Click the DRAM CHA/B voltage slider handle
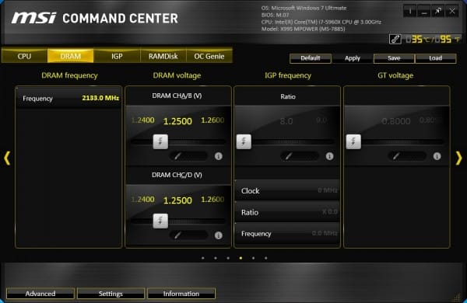 click(160, 141)
